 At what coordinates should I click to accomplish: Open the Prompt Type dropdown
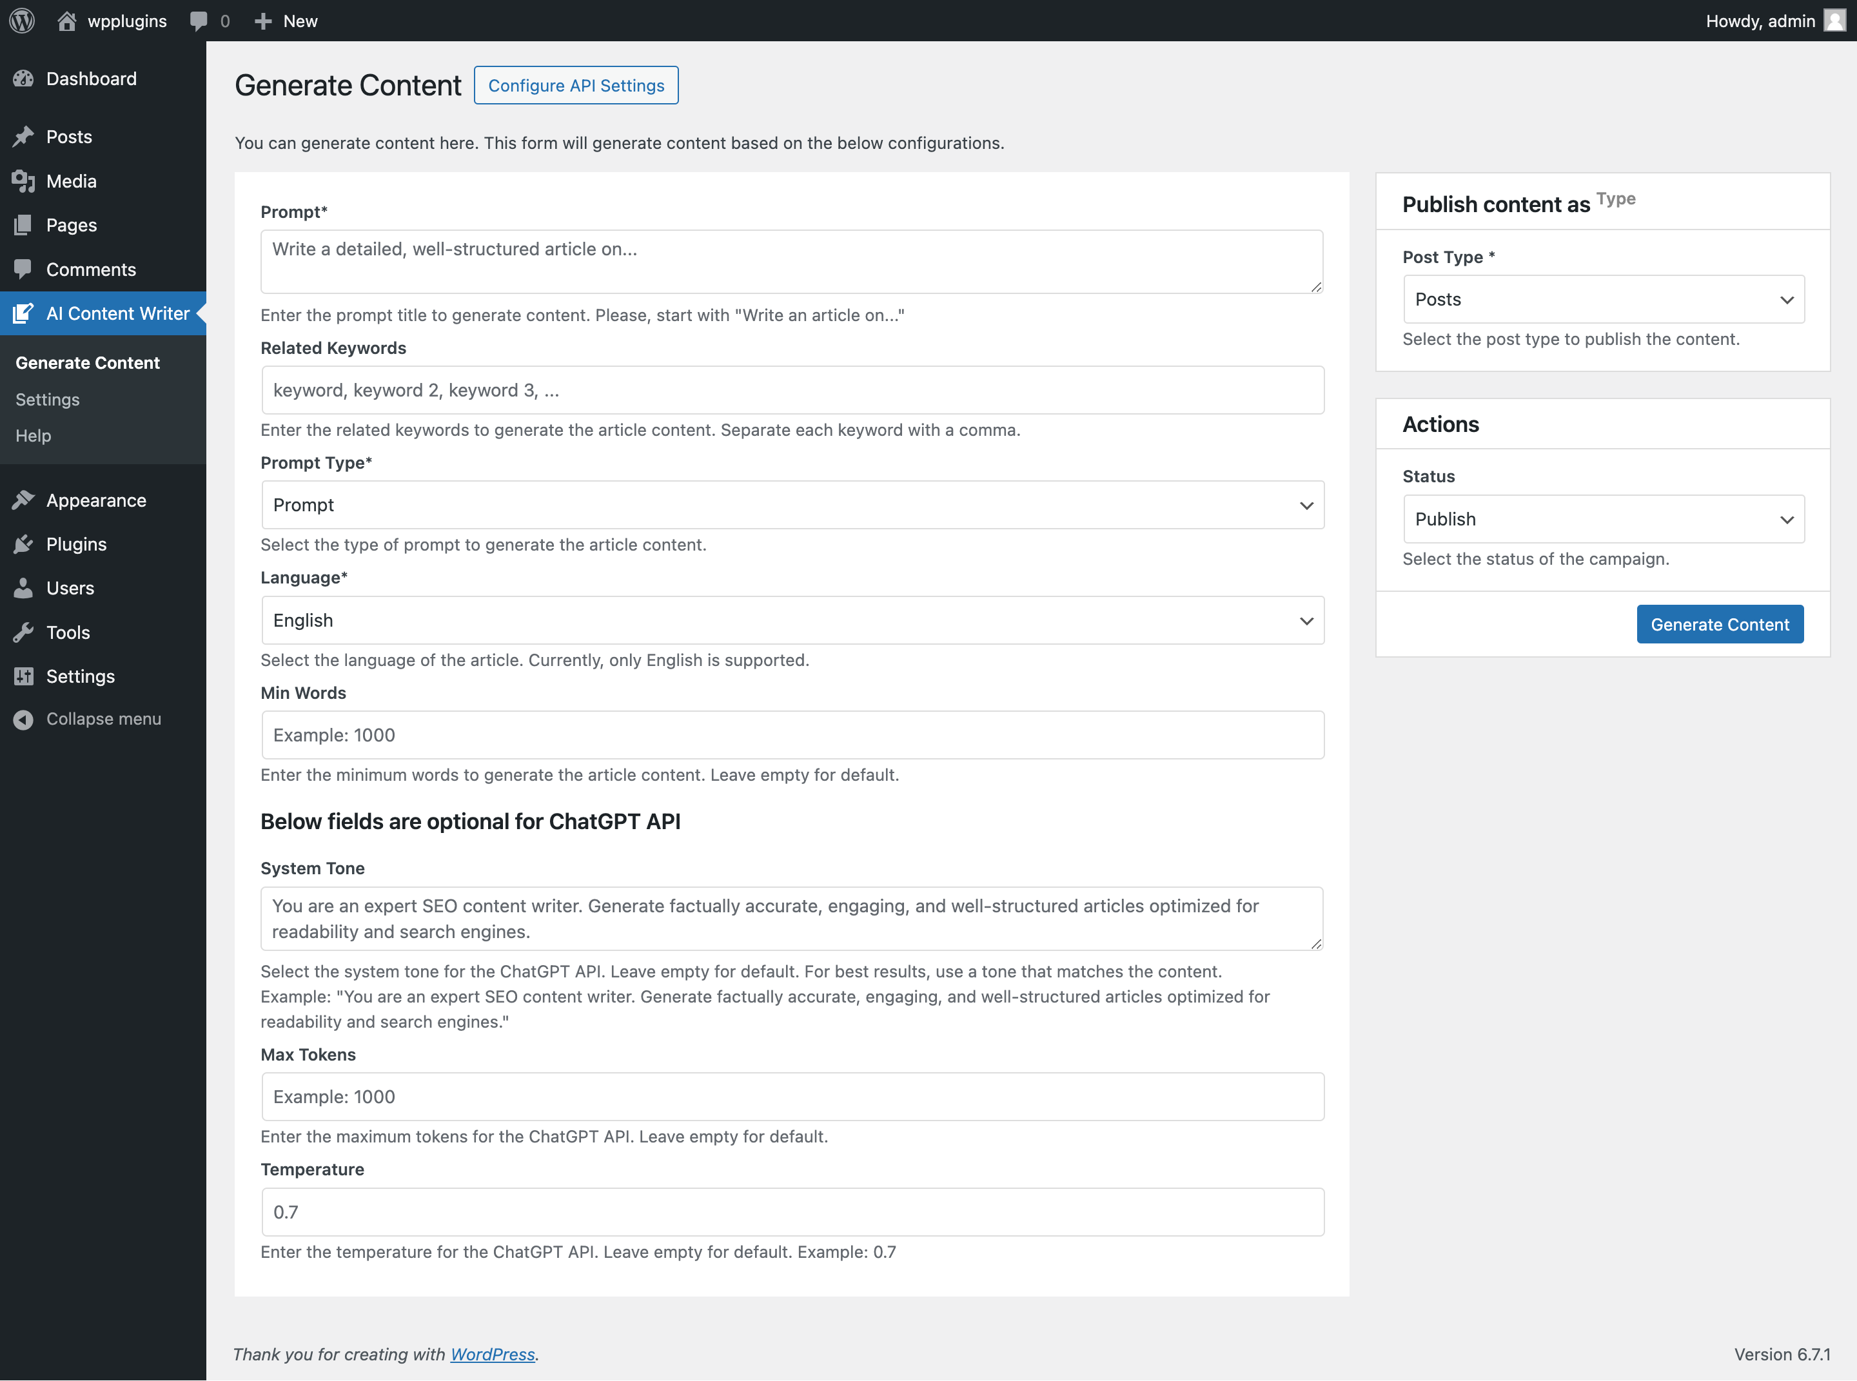[x=792, y=505]
